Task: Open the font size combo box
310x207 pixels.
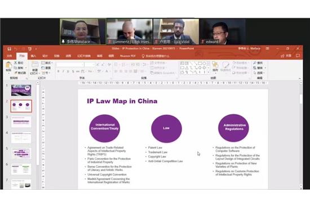Action: (90, 65)
